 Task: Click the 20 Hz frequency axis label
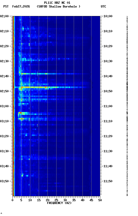47,200
